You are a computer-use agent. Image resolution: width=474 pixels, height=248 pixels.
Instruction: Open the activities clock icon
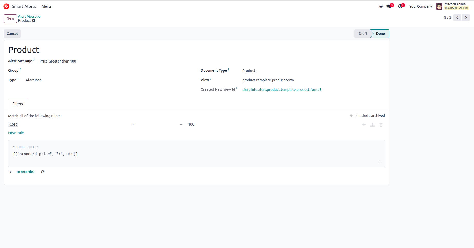coord(400,6)
